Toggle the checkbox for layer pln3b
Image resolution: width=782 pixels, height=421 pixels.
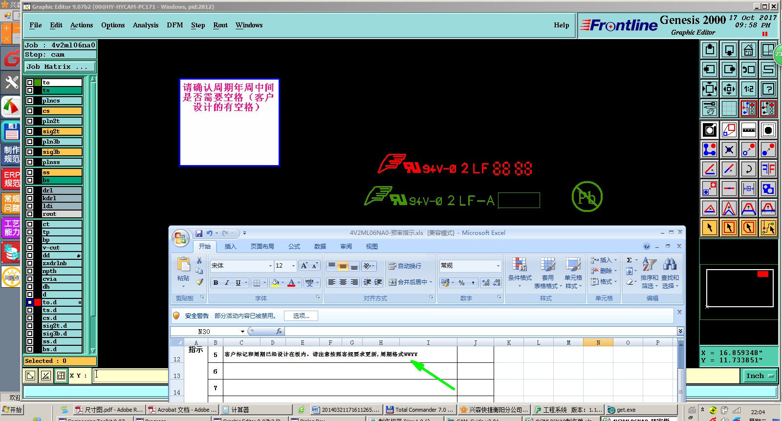coord(30,142)
